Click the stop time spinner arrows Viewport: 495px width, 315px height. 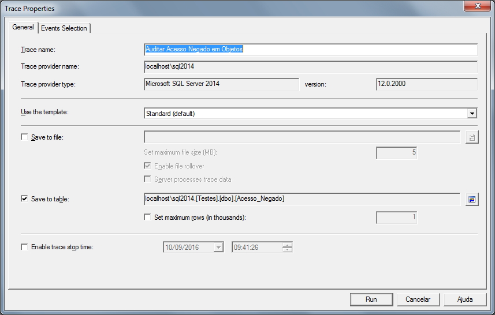[287, 247]
